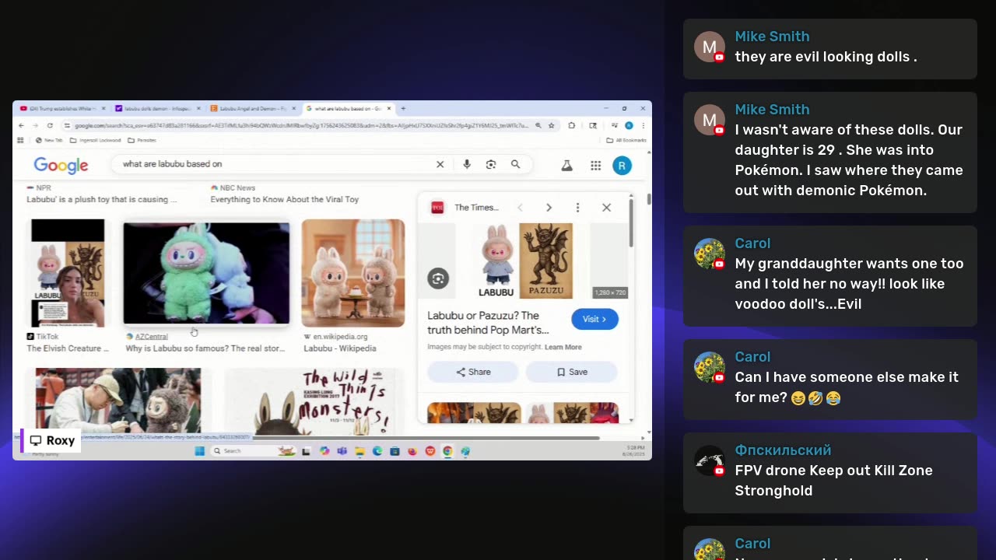Open the NBC News result Everything to Know
This screenshot has height=560, width=996.
[285, 199]
